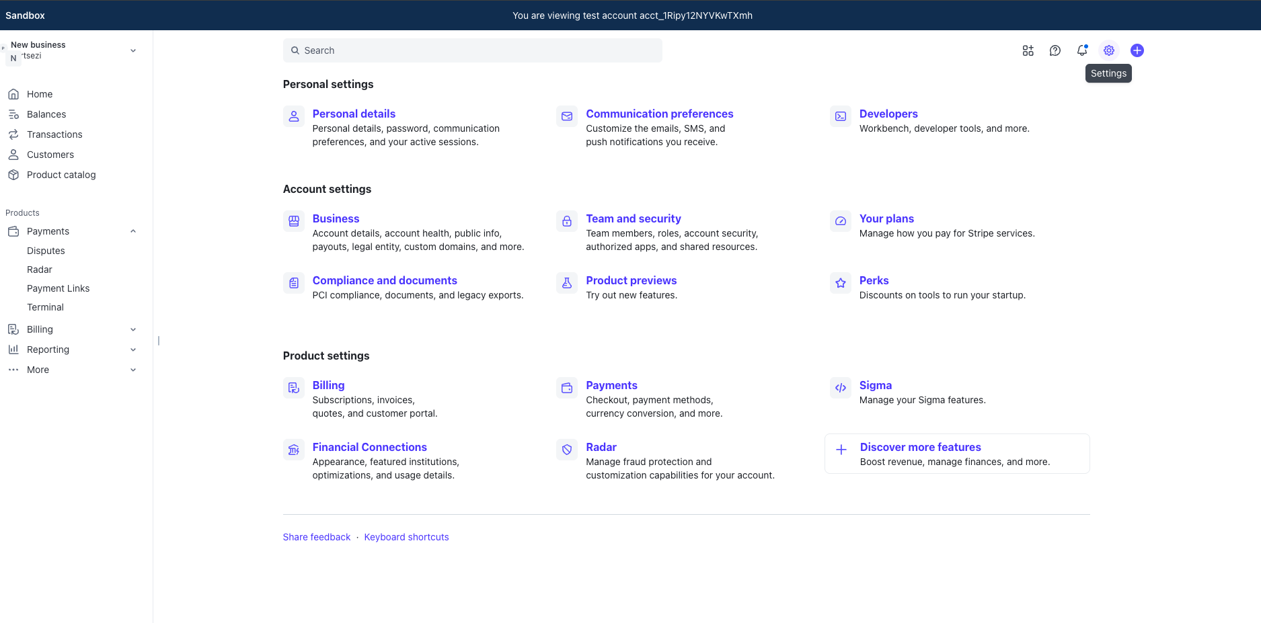Open the Financial Connections link
Image resolution: width=1261 pixels, height=623 pixels.
click(x=369, y=447)
